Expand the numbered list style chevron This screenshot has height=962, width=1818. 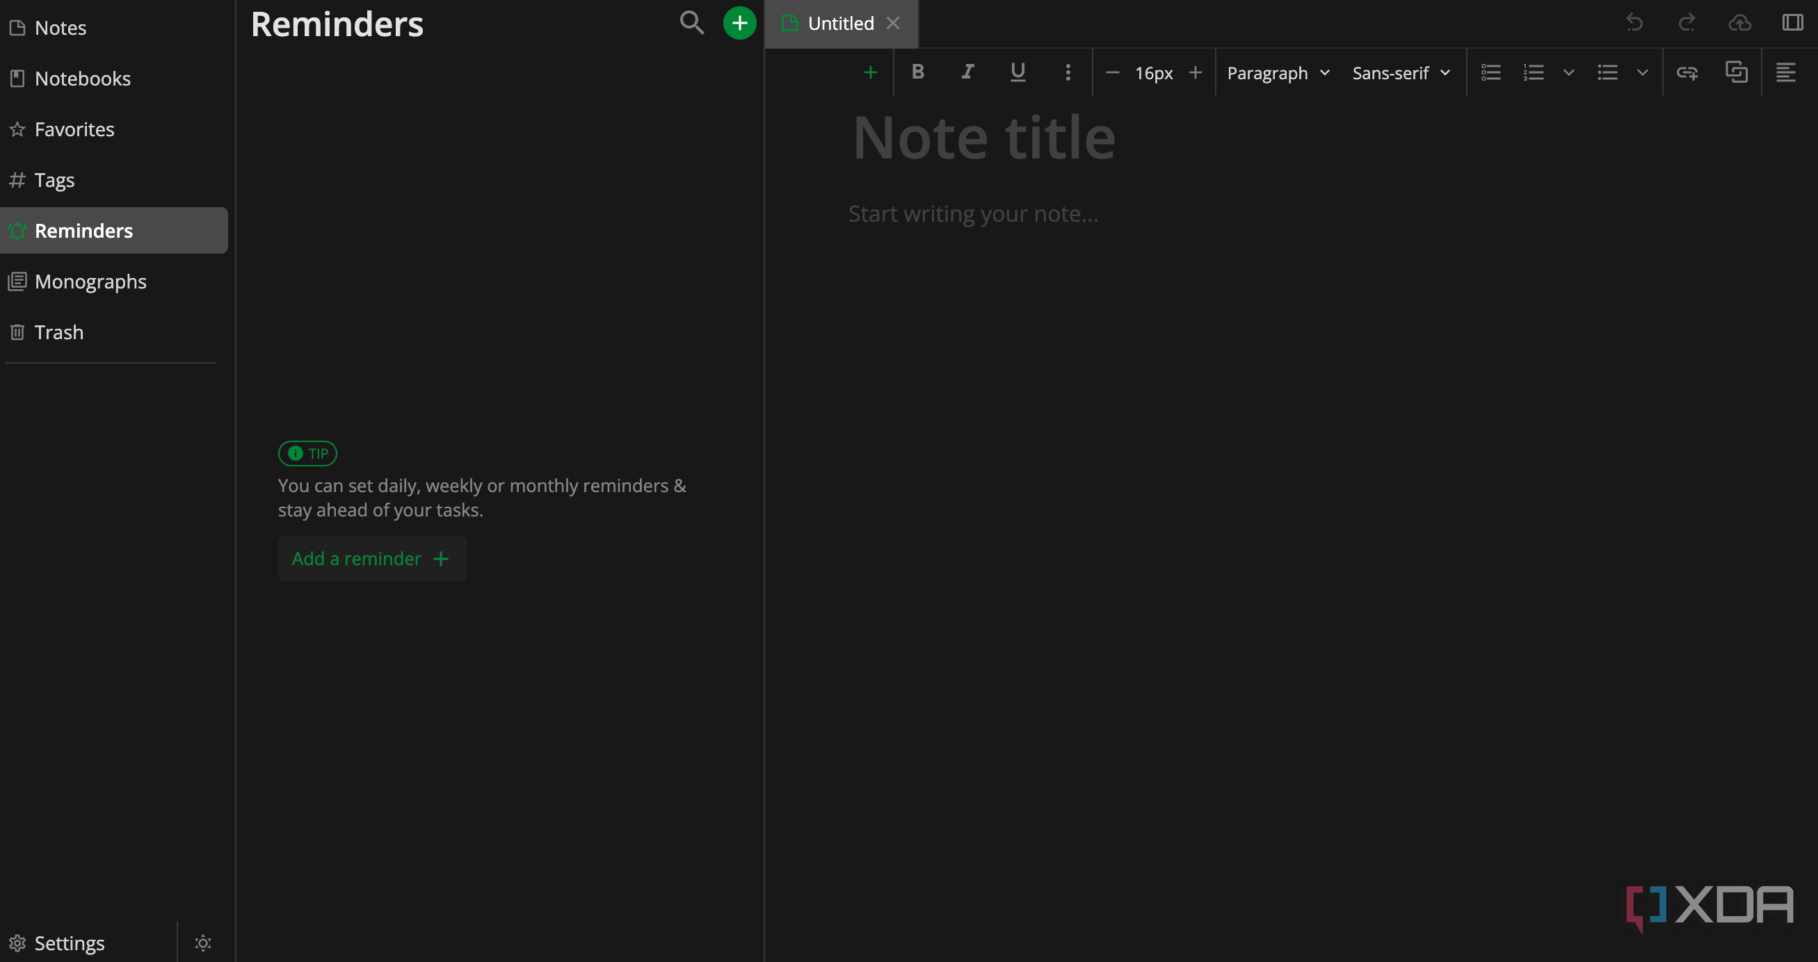coord(1568,73)
